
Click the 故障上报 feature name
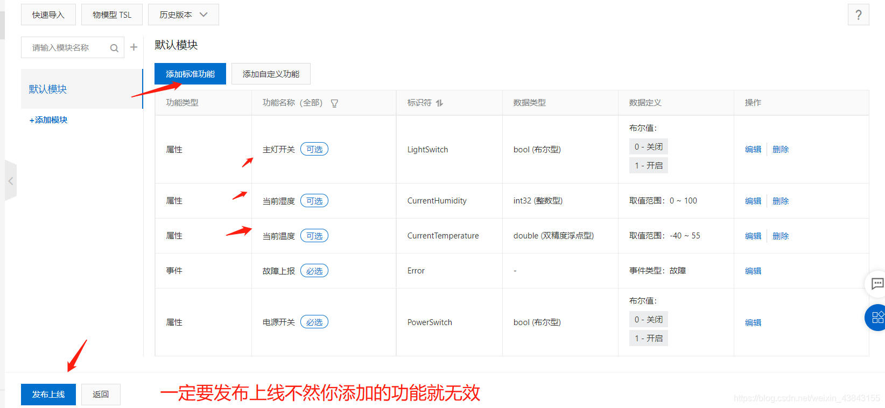[279, 271]
